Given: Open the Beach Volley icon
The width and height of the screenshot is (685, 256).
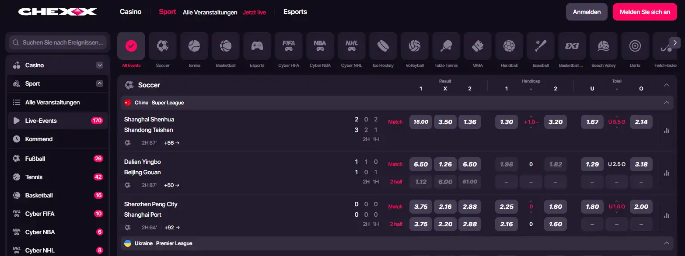Looking at the screenshot, I should [604, 46].
